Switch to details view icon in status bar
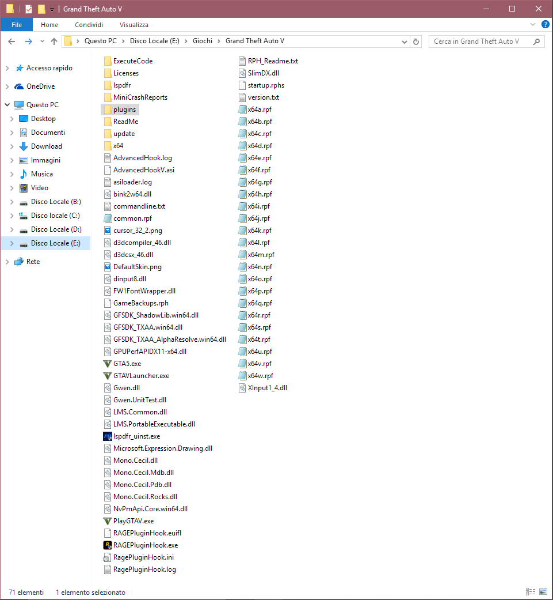Viewport: 553px width, 600px height. 531,592
